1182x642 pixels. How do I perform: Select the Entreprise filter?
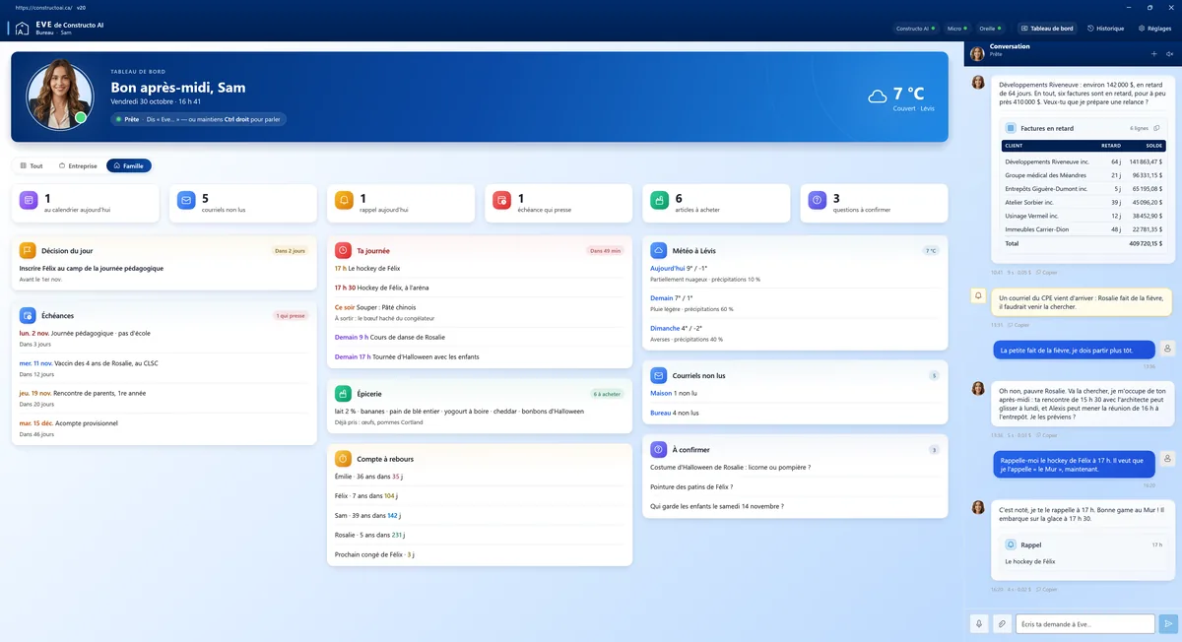(78, 165)
